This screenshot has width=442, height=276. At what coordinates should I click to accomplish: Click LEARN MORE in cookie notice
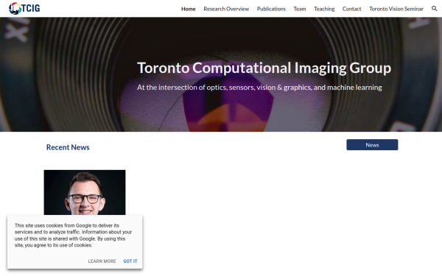point(102,261)
